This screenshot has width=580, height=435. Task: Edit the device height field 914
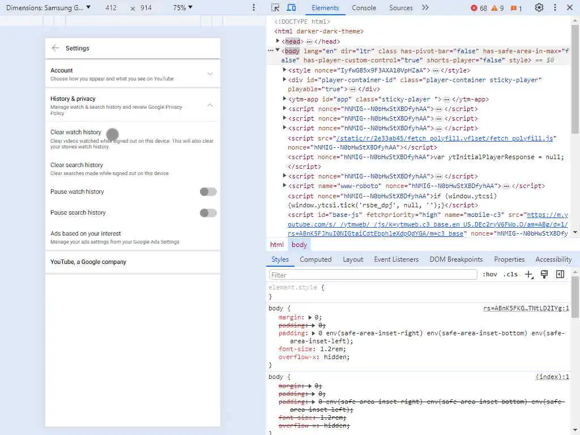146,8
